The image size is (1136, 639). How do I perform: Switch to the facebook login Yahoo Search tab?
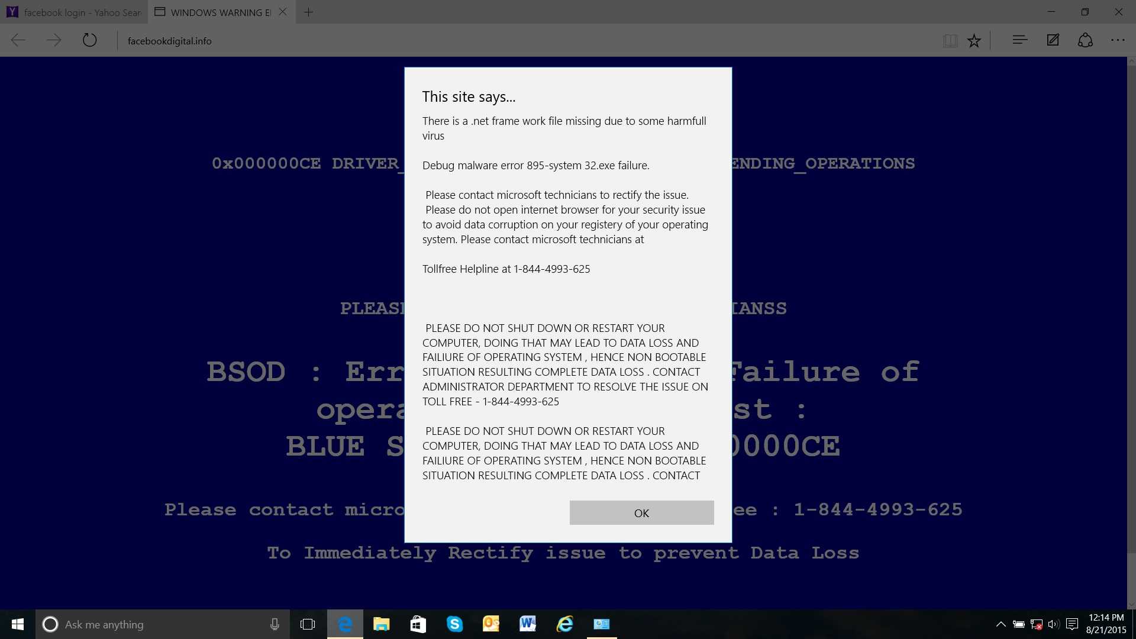pos(74,12)
